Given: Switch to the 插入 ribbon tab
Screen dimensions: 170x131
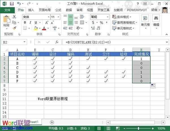Looking at the screenshot, I should pyautogui.click(x=31, y=10).
